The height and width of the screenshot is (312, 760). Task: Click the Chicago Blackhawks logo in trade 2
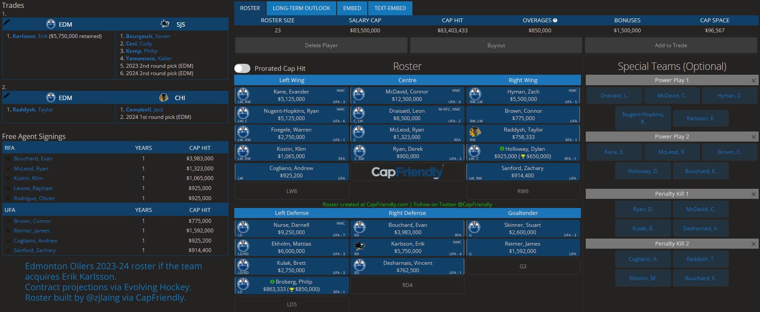pyautogui.click(x=164, y=97)
